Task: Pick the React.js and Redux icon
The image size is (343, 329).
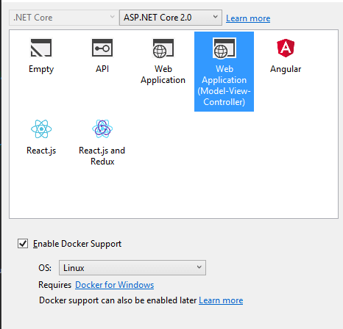Action: [x=102, y=129]
